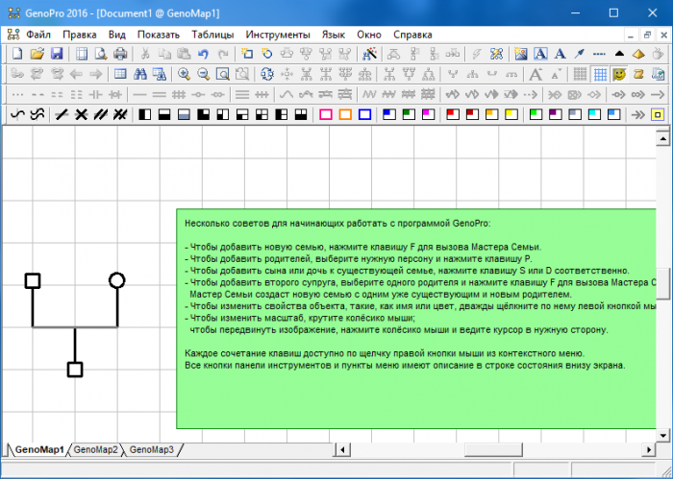Open the Справка menu
673x479 pixels.
pyautogui.click(x=412, y=35)
